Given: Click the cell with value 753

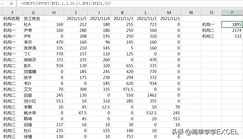Looking at the screenshot, I should pyautogui.click(x=122, y=136).
